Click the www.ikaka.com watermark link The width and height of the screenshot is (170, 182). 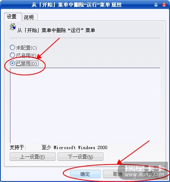pyautogui.click(x=144, y=175)
